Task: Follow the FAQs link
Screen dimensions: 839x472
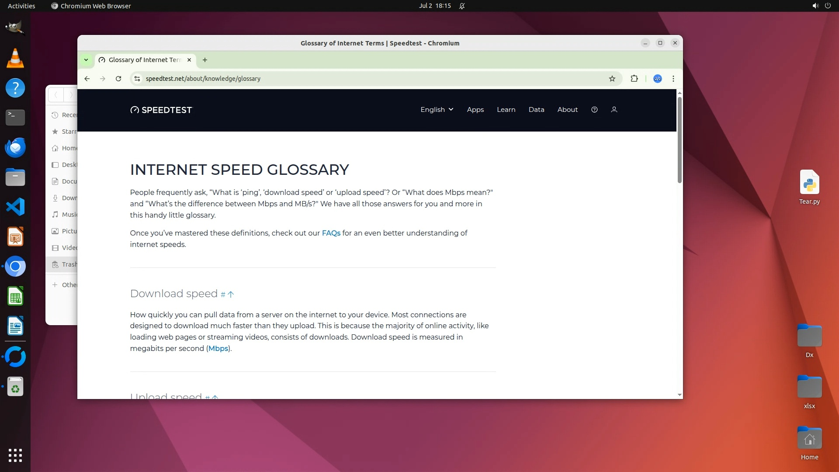Action: coord(331,233)
